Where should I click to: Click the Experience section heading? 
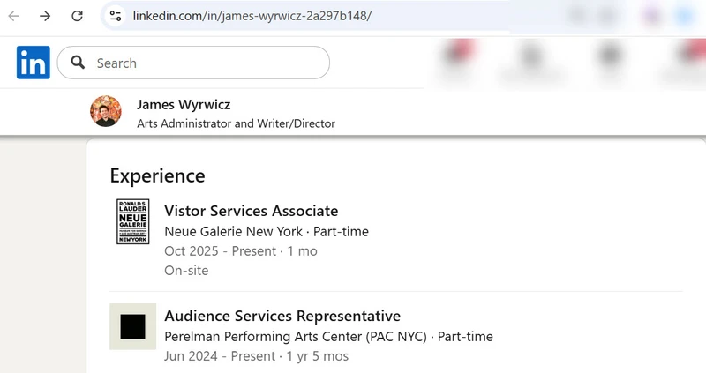click(x=157, y=175)
